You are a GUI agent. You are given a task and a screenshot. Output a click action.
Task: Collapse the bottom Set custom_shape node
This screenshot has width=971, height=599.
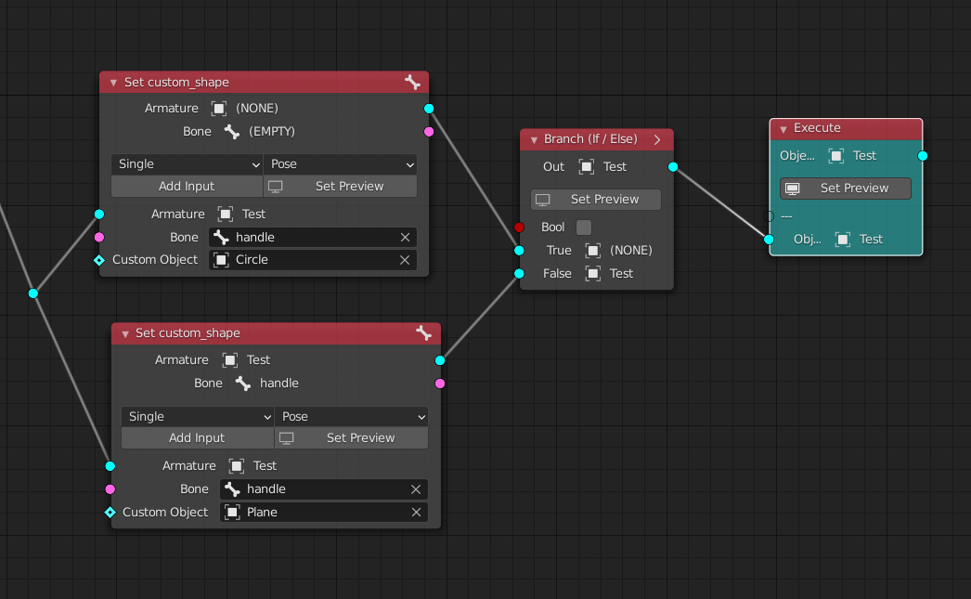tap(125, 334)
